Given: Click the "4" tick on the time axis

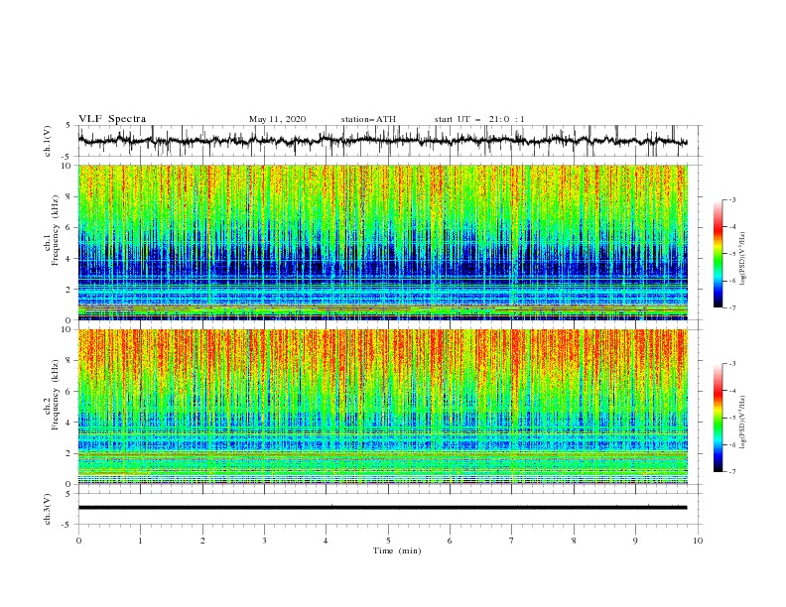Looking at the screenshot, I should [x=327, y=541].
